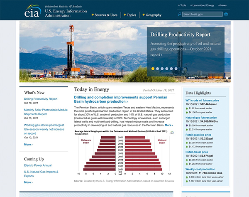Select the first carousel slide dot
Image resolution: width=249 pixels, height=197 pixels.
click(x=153, y=69)
